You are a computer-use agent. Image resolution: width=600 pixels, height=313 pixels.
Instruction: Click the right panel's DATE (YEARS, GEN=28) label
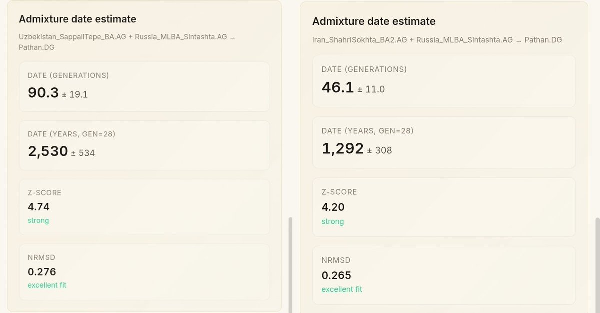(x=368, y=131)
